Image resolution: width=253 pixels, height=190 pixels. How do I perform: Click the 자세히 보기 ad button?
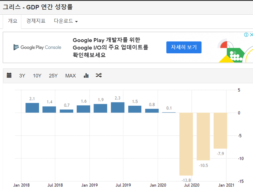click(184, 47)
